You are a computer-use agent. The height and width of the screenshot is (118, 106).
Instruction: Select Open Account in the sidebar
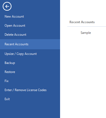(15, 26)
